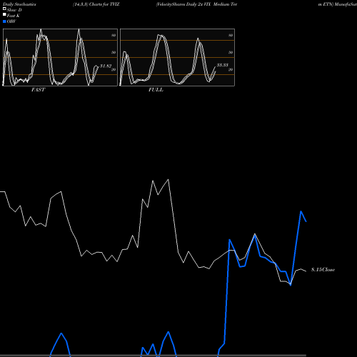Select the 'Daily Stochastics' title text
357x357 pixels.
(x=19, y=4)
